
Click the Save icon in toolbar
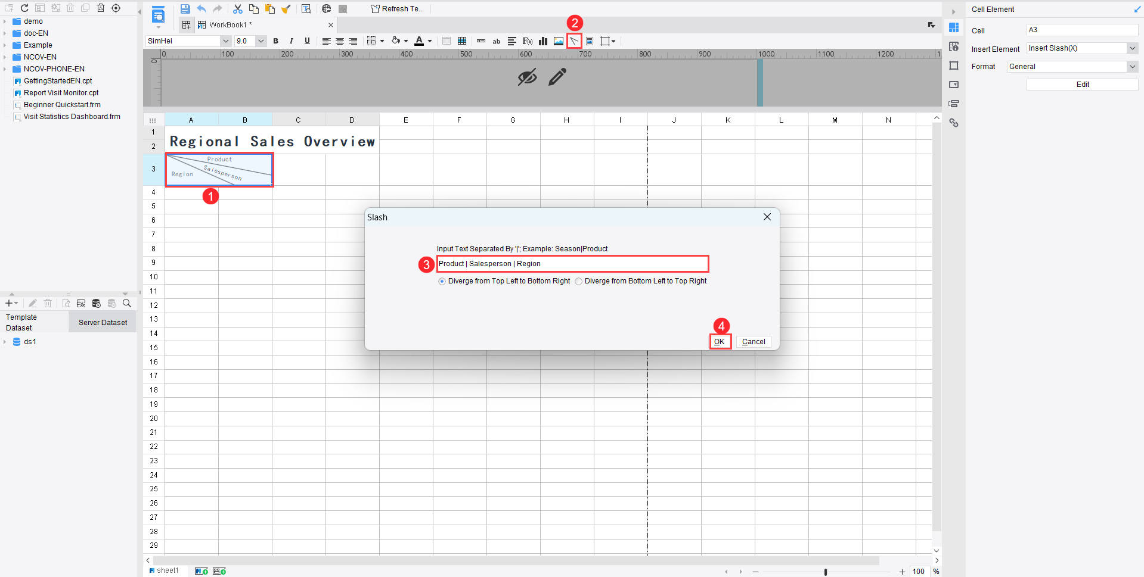[185, 9]
